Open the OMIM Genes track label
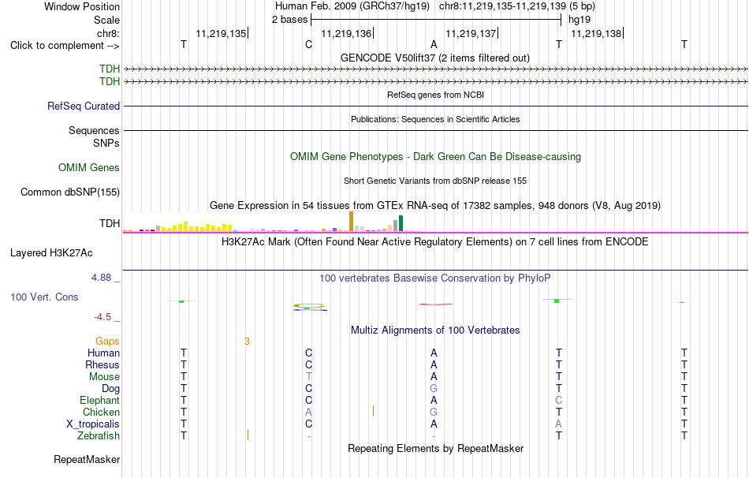 (x=89, y=168)
